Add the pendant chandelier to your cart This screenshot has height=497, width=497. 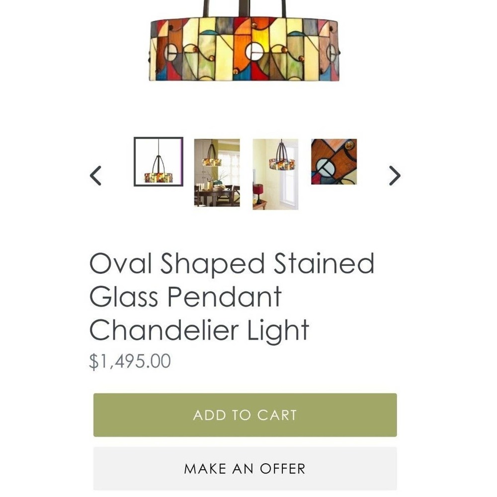[x=245, y=415]
